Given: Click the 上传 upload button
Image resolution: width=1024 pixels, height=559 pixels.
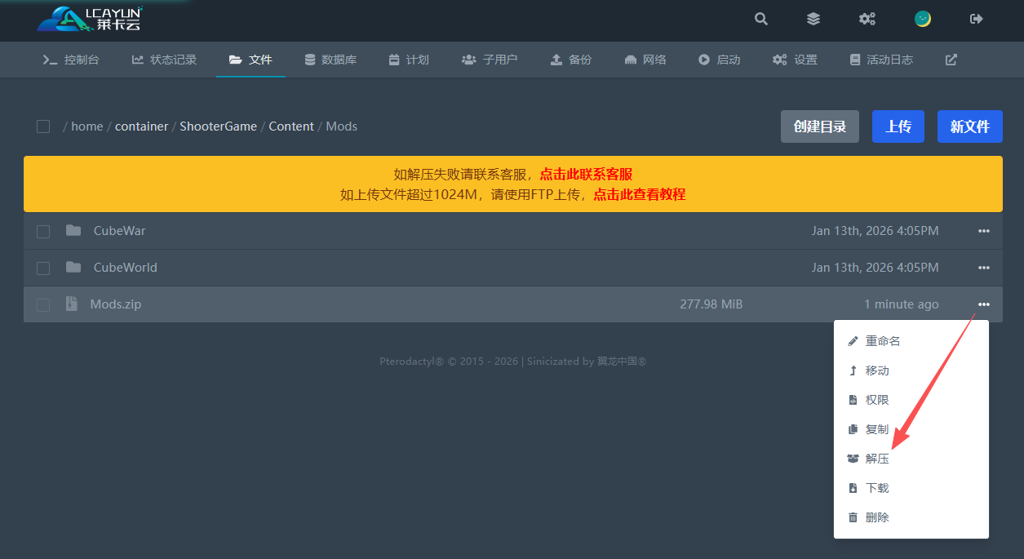Looking at the screenshot, I should tap(898, 126).
